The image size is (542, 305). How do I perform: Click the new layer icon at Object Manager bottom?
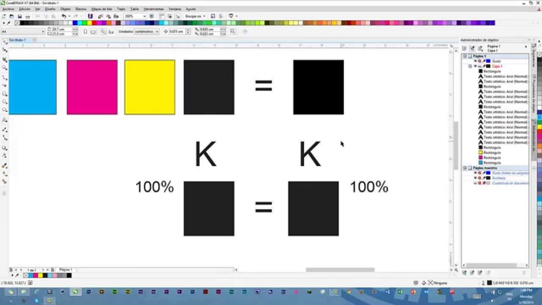pos(465,272)
